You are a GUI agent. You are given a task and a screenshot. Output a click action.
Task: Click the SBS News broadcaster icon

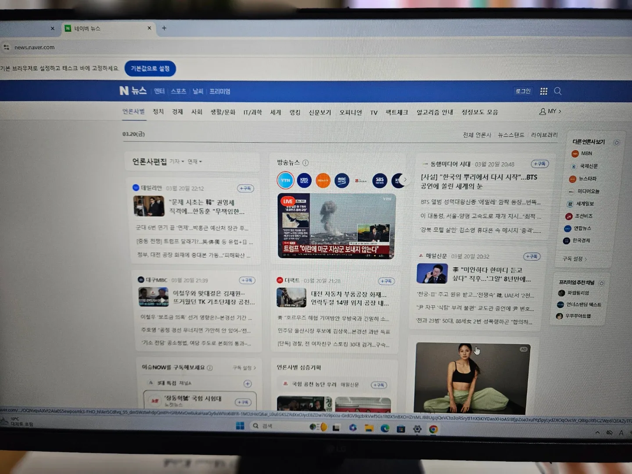tap(379, 180)
